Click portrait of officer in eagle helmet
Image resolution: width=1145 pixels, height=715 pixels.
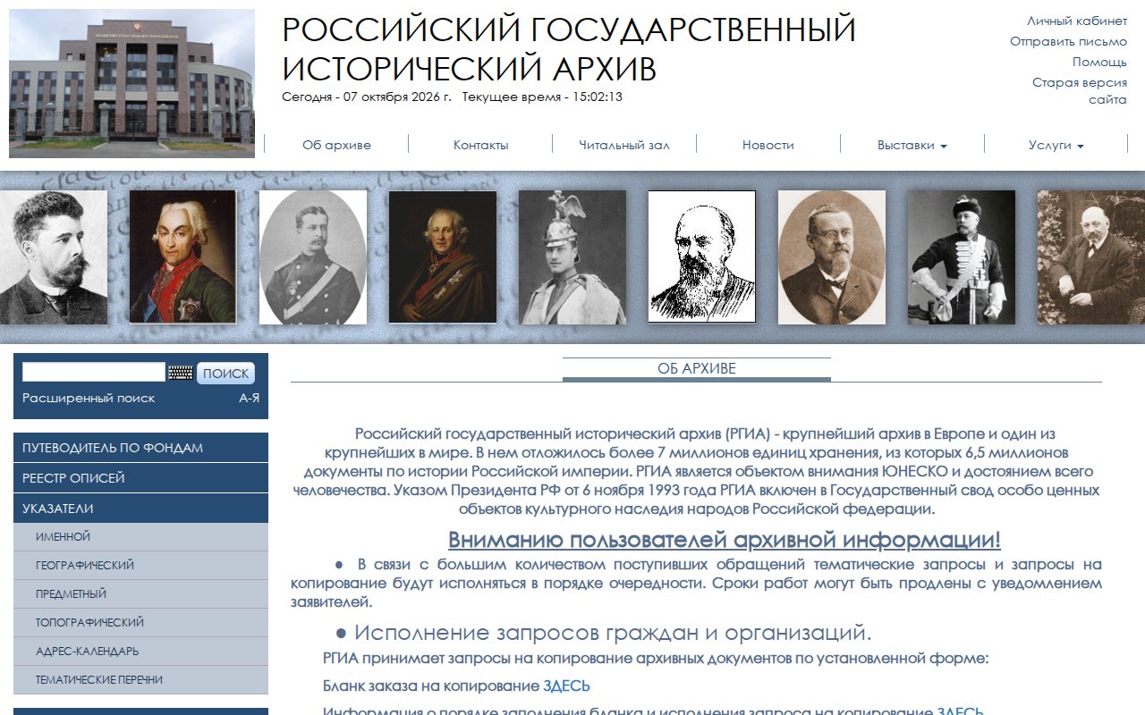[x=572, y=257]
